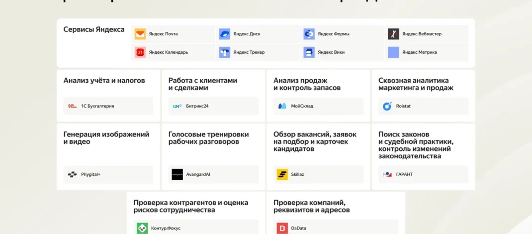The width and height of the screenshot is (532, 234).
Task: Select the Яндекс Метрика label
Action: click(x=420, y=52)
